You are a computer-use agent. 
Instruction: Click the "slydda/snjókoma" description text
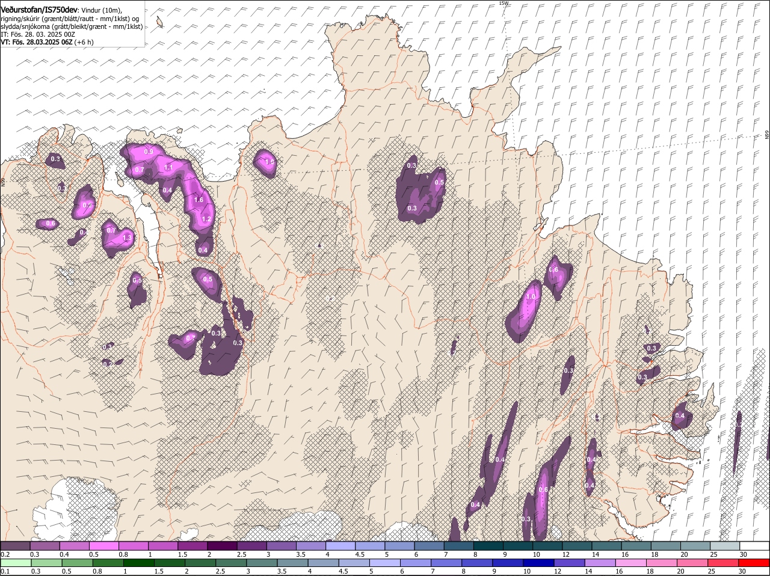(x=25, y=26)
